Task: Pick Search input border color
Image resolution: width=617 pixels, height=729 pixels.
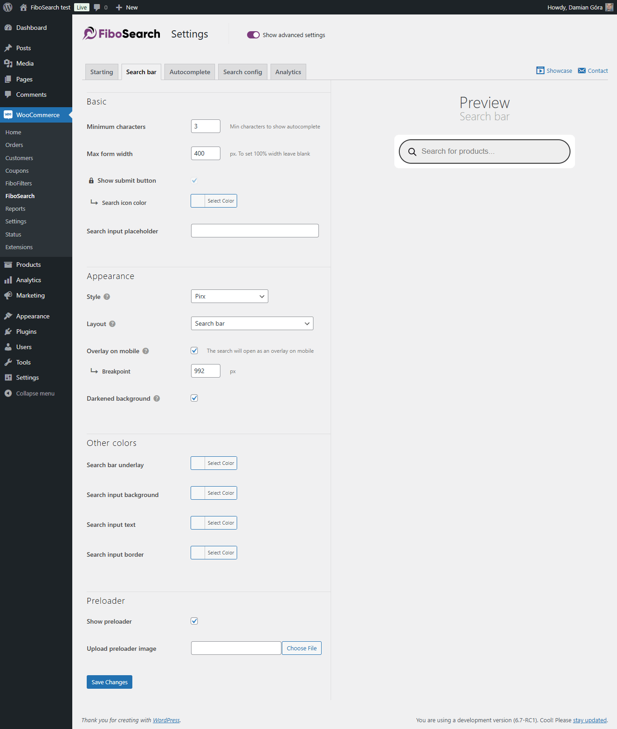Action: click(214, 553)
